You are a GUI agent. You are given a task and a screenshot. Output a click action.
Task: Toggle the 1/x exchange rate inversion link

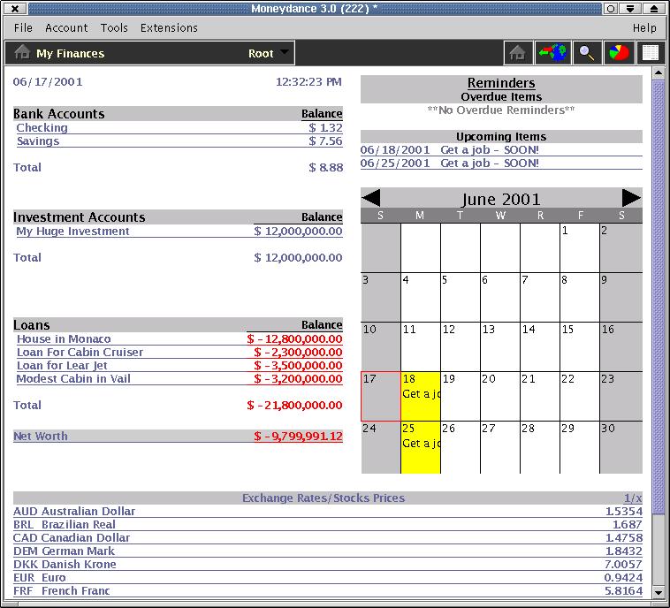633,498
